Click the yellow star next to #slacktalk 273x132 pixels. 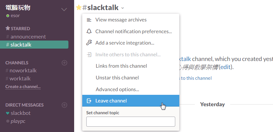pos(79,7)
